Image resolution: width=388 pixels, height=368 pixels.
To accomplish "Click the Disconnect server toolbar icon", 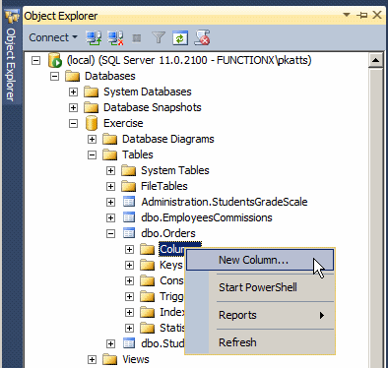I will click(x=115, y=37).
